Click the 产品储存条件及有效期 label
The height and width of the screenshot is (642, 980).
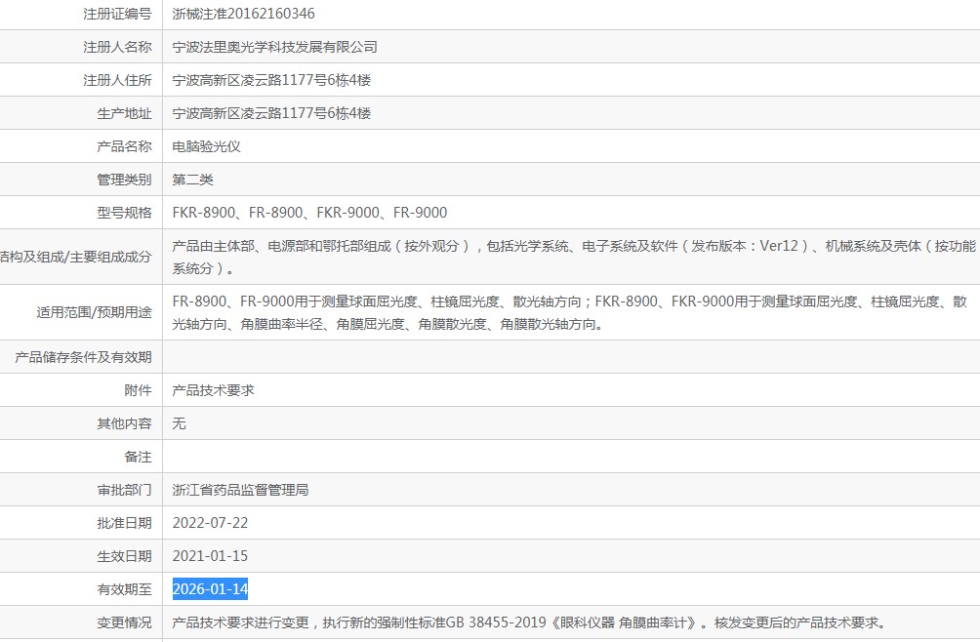[83, 356]
